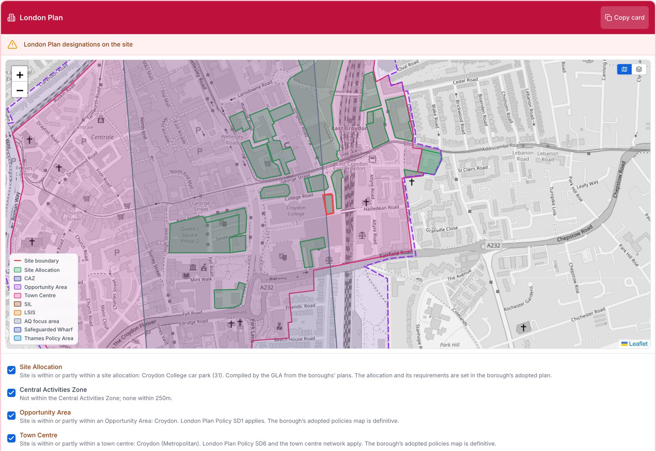Click the Centrale shopping centre label
Viewport: 656px width, 451px height.
click(102, 137)
